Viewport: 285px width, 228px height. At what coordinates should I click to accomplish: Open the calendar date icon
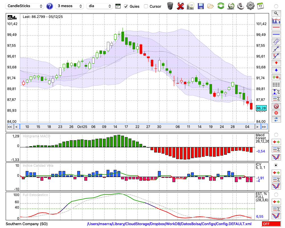pos(260,6)
